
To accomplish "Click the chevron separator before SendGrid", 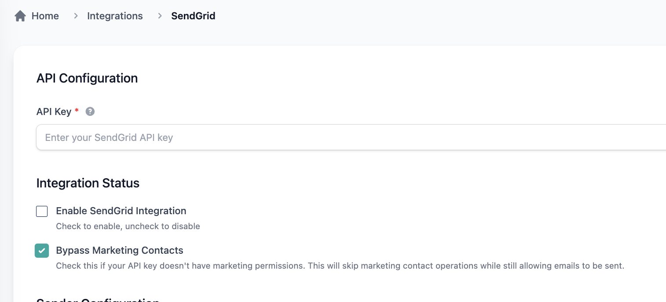I will click(160, 16).
